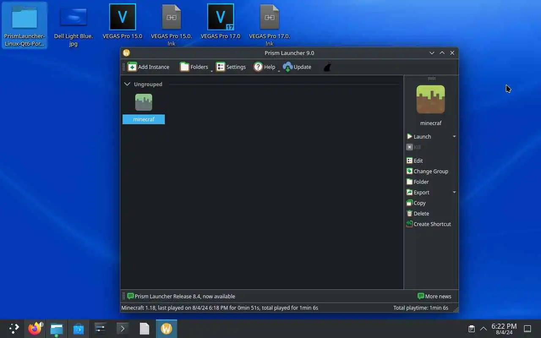Click the Total playtime status text

[421, 308]
